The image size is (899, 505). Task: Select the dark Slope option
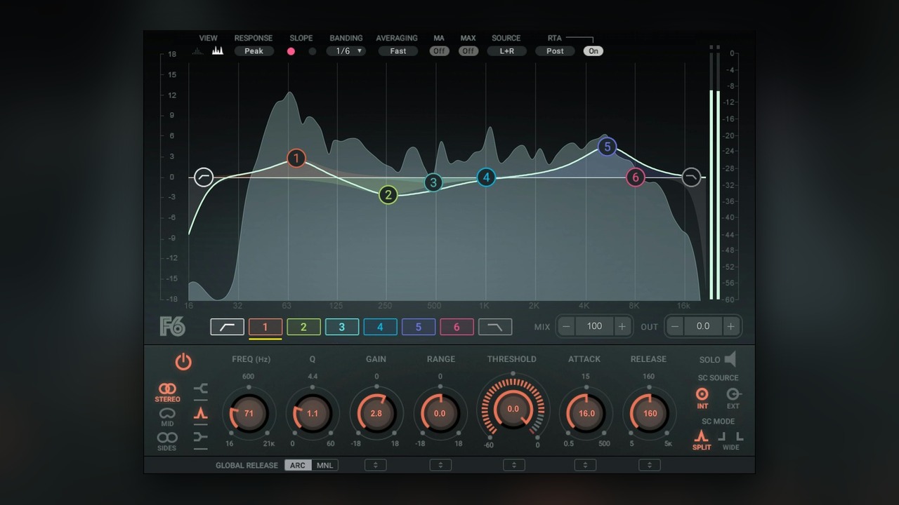coord(313,51)
